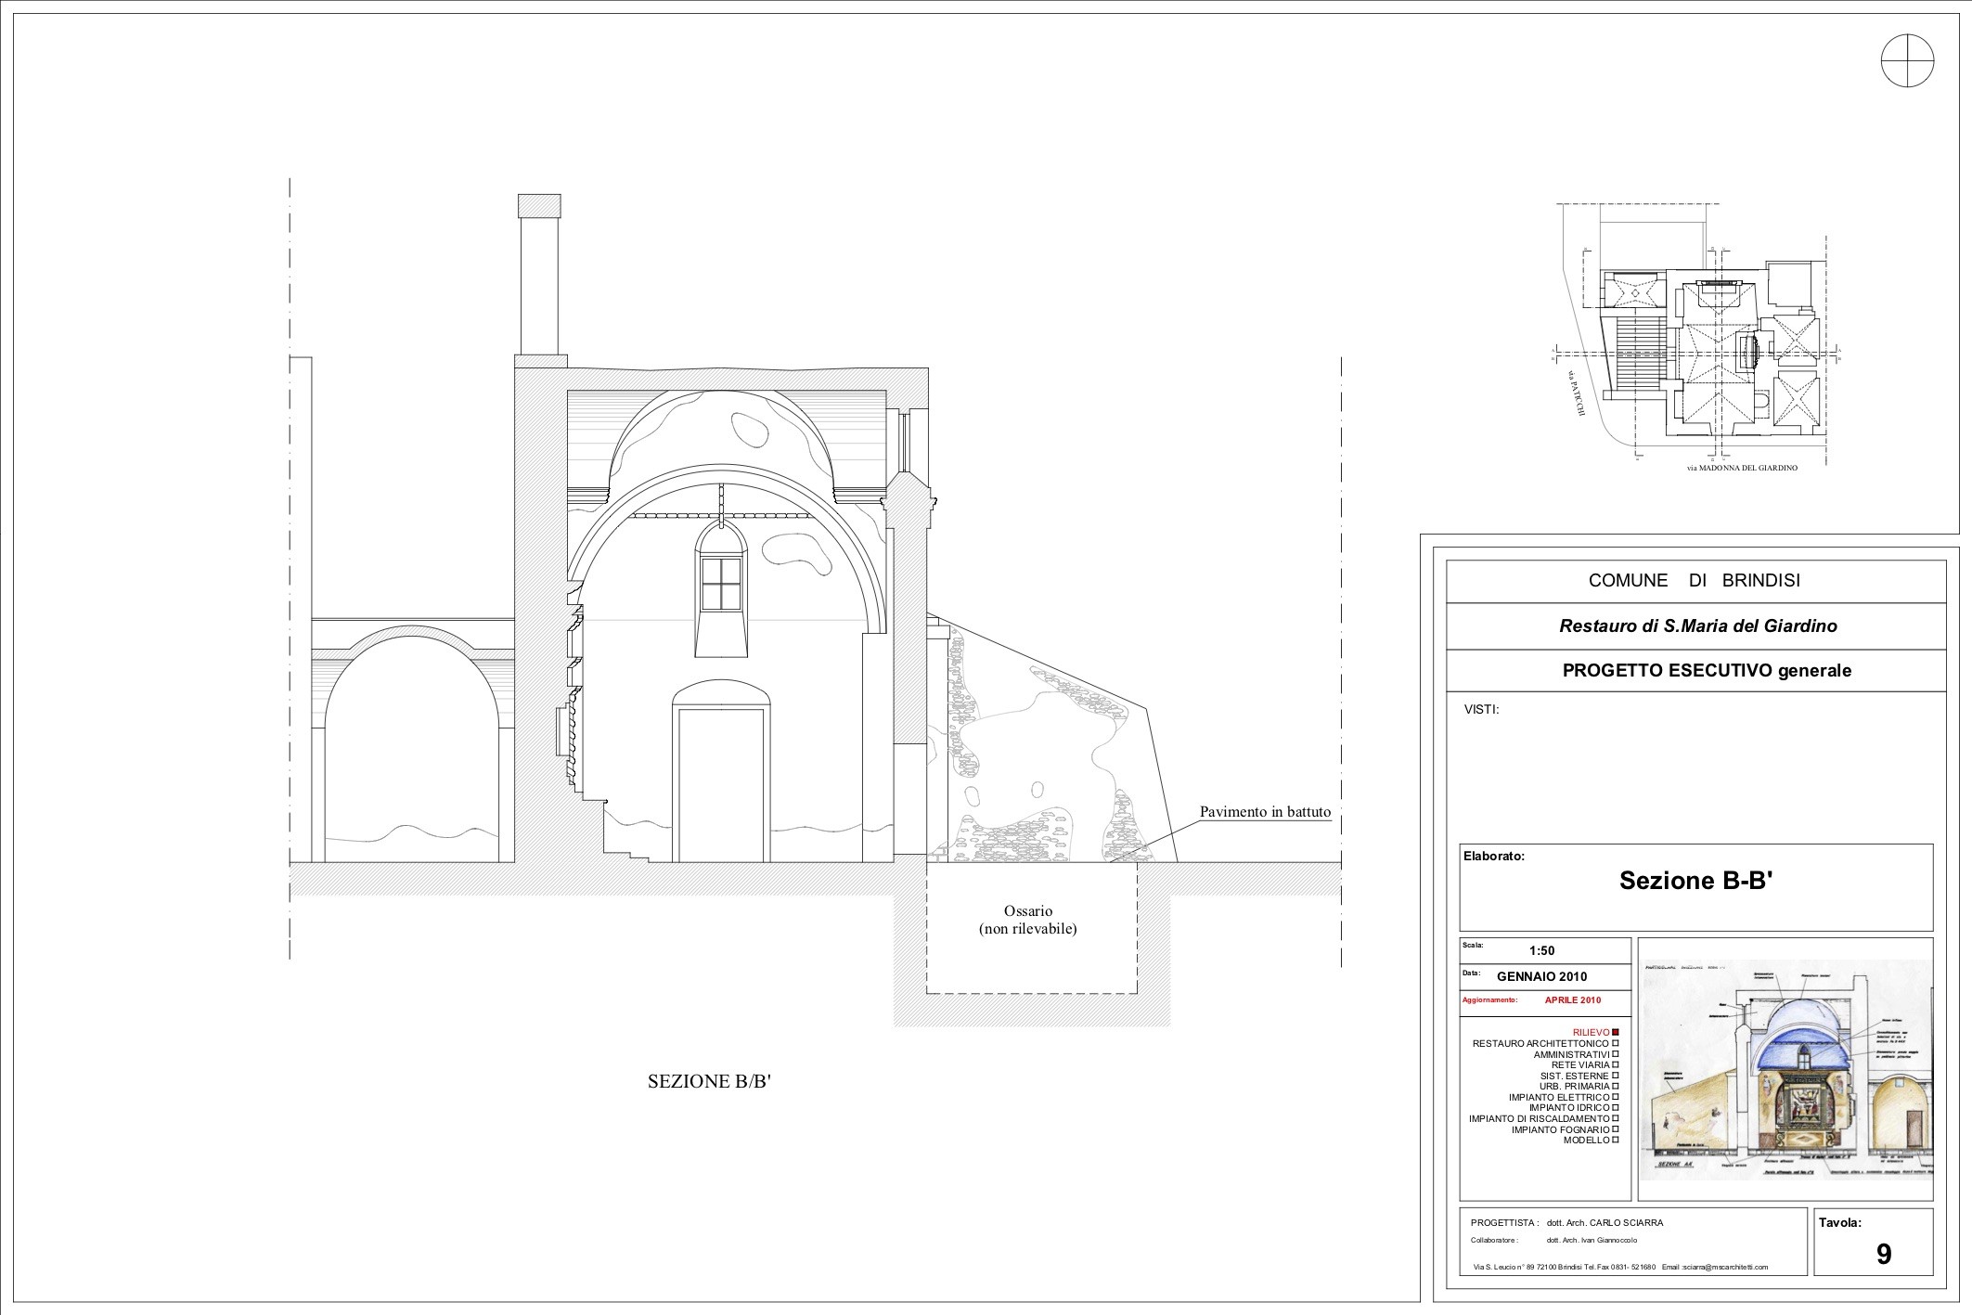Image resolution: width=1972 pixels, height=1315 pixels.
Task: Click the scale value 1:50
Action: coord(1541,951)
